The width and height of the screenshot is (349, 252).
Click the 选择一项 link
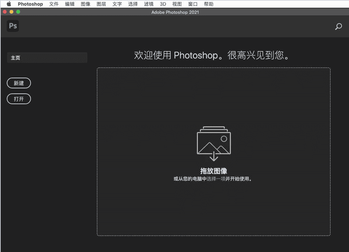click(216, 179)
